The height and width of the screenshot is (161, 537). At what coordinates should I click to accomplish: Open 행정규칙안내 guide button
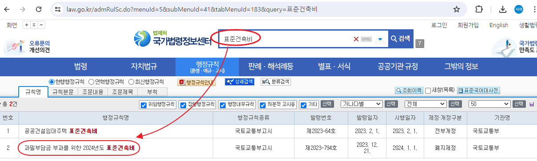(196, 82)
